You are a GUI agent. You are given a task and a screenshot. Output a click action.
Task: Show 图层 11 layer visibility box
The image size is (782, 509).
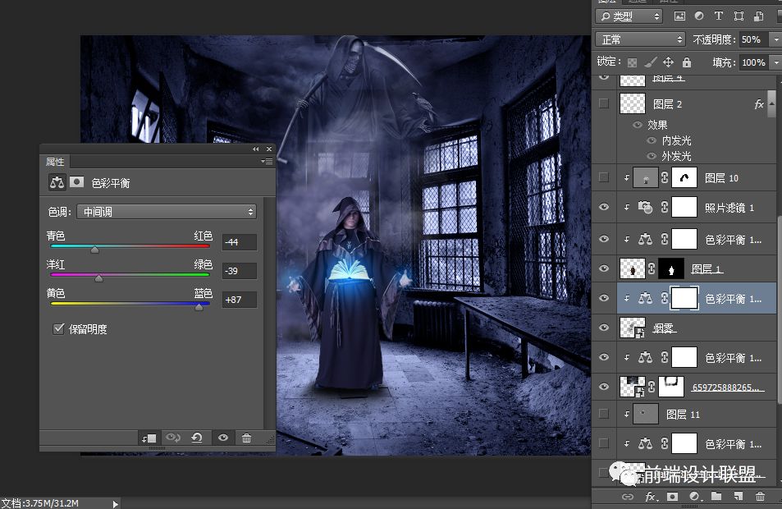603,414
